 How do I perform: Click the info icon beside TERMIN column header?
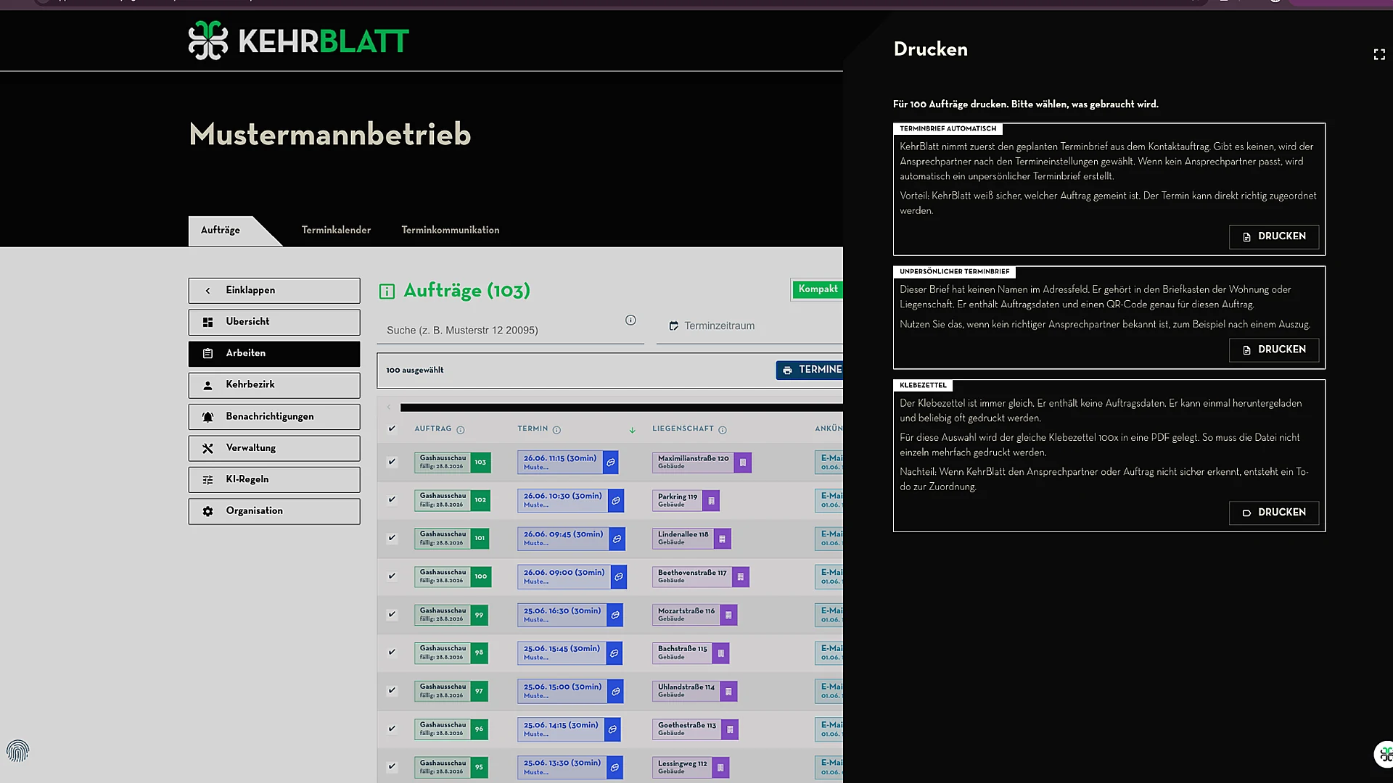pos(556,430)
